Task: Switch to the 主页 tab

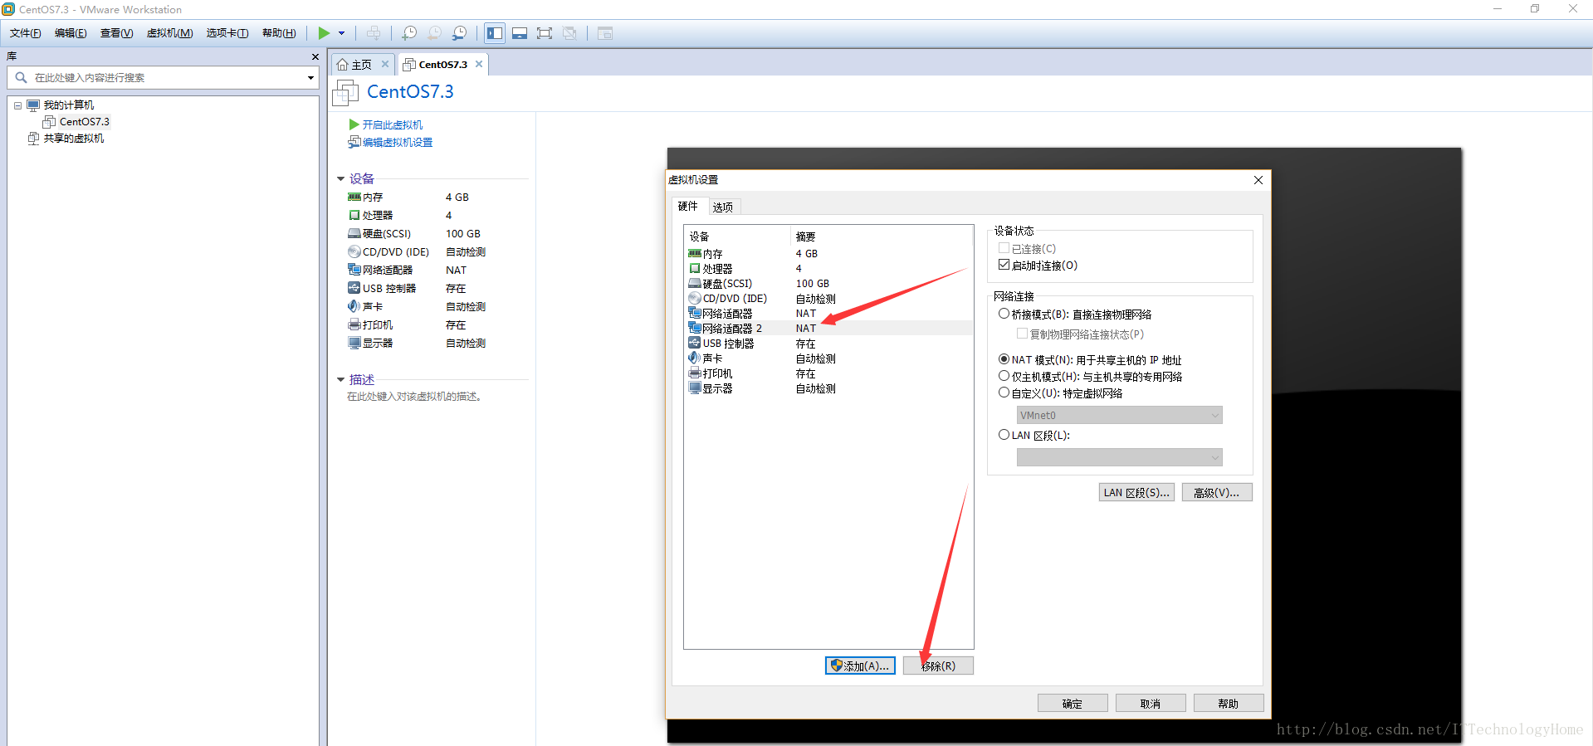Action: tap(362, 65)
